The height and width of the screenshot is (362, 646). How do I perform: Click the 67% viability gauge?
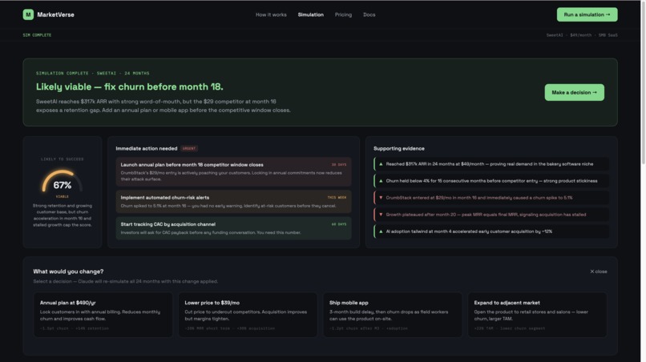click(x=63, y=183)
